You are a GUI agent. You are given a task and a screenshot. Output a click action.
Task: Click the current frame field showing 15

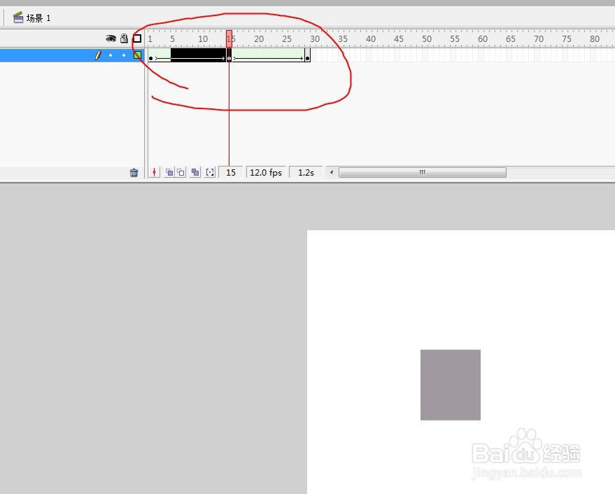tap(231, 173)
